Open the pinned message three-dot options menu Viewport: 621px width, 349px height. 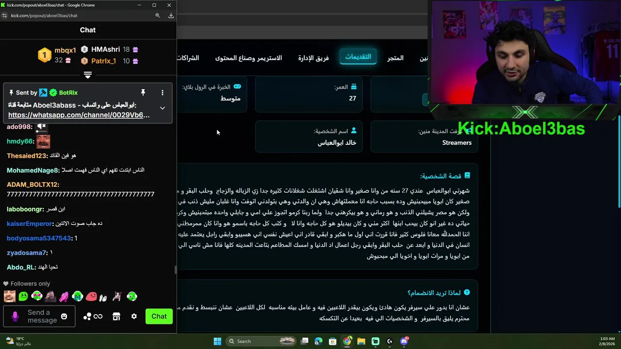pyautogui.click(x=163, y=92)
